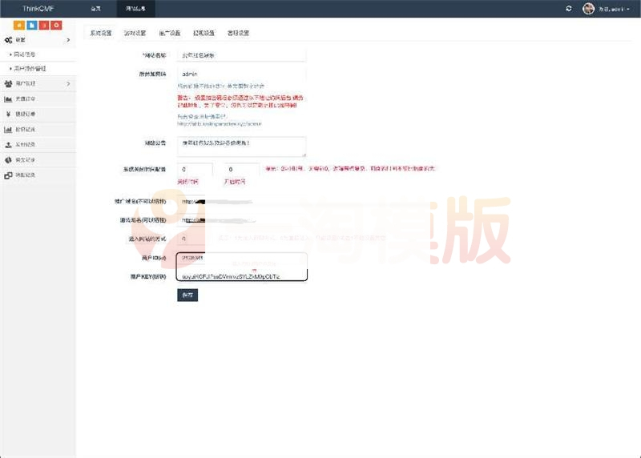Click the orange shortcut button in sidebar
The image size is (641, 458).
point(19,26)
